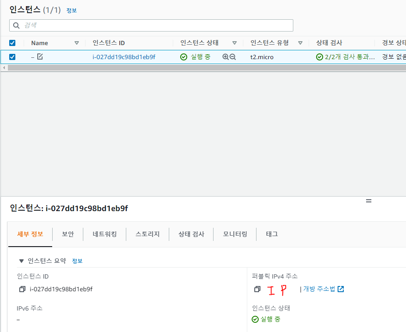Sort by the 인스턴스 유형 column arrow
The image size is (406, 332).
coord(300,43)
